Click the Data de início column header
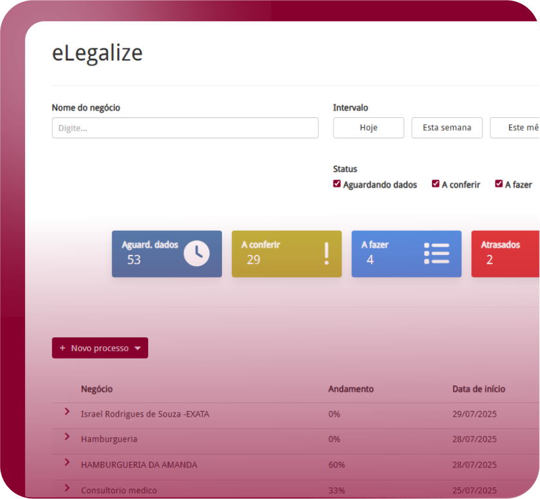 point(478,389)
